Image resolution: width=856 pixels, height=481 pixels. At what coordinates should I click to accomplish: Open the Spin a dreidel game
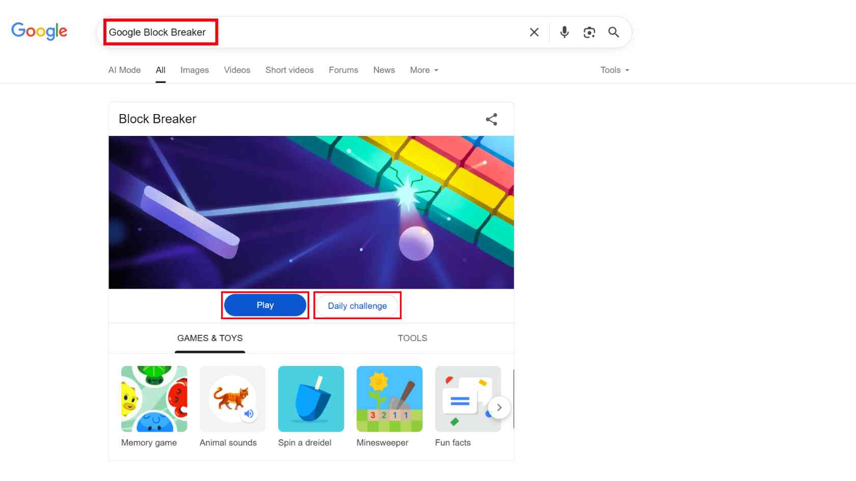coord(310,399)
